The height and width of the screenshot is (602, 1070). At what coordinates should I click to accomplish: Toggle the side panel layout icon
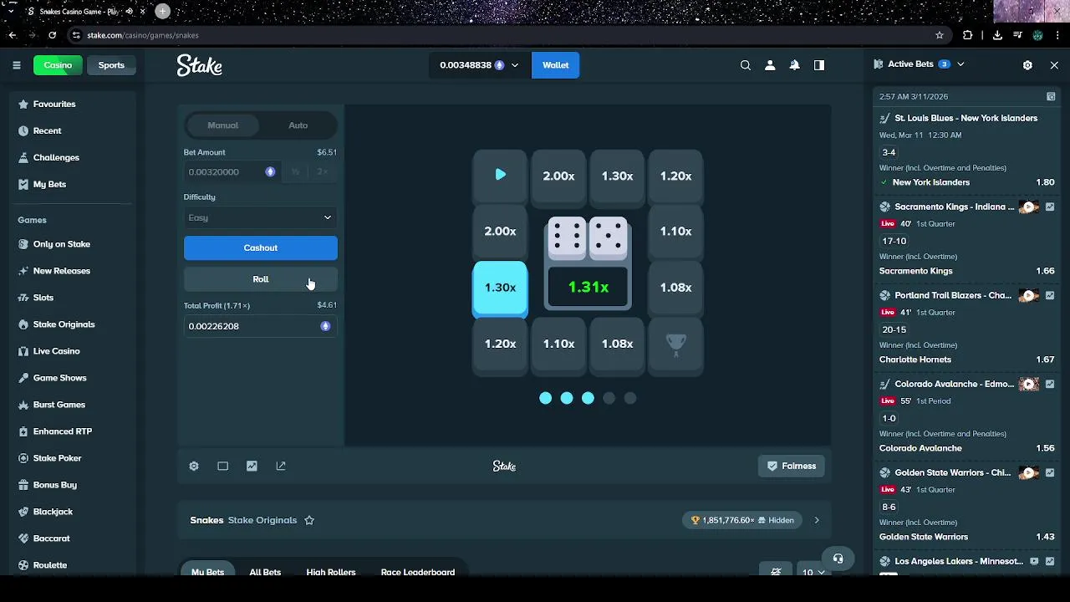819,65
